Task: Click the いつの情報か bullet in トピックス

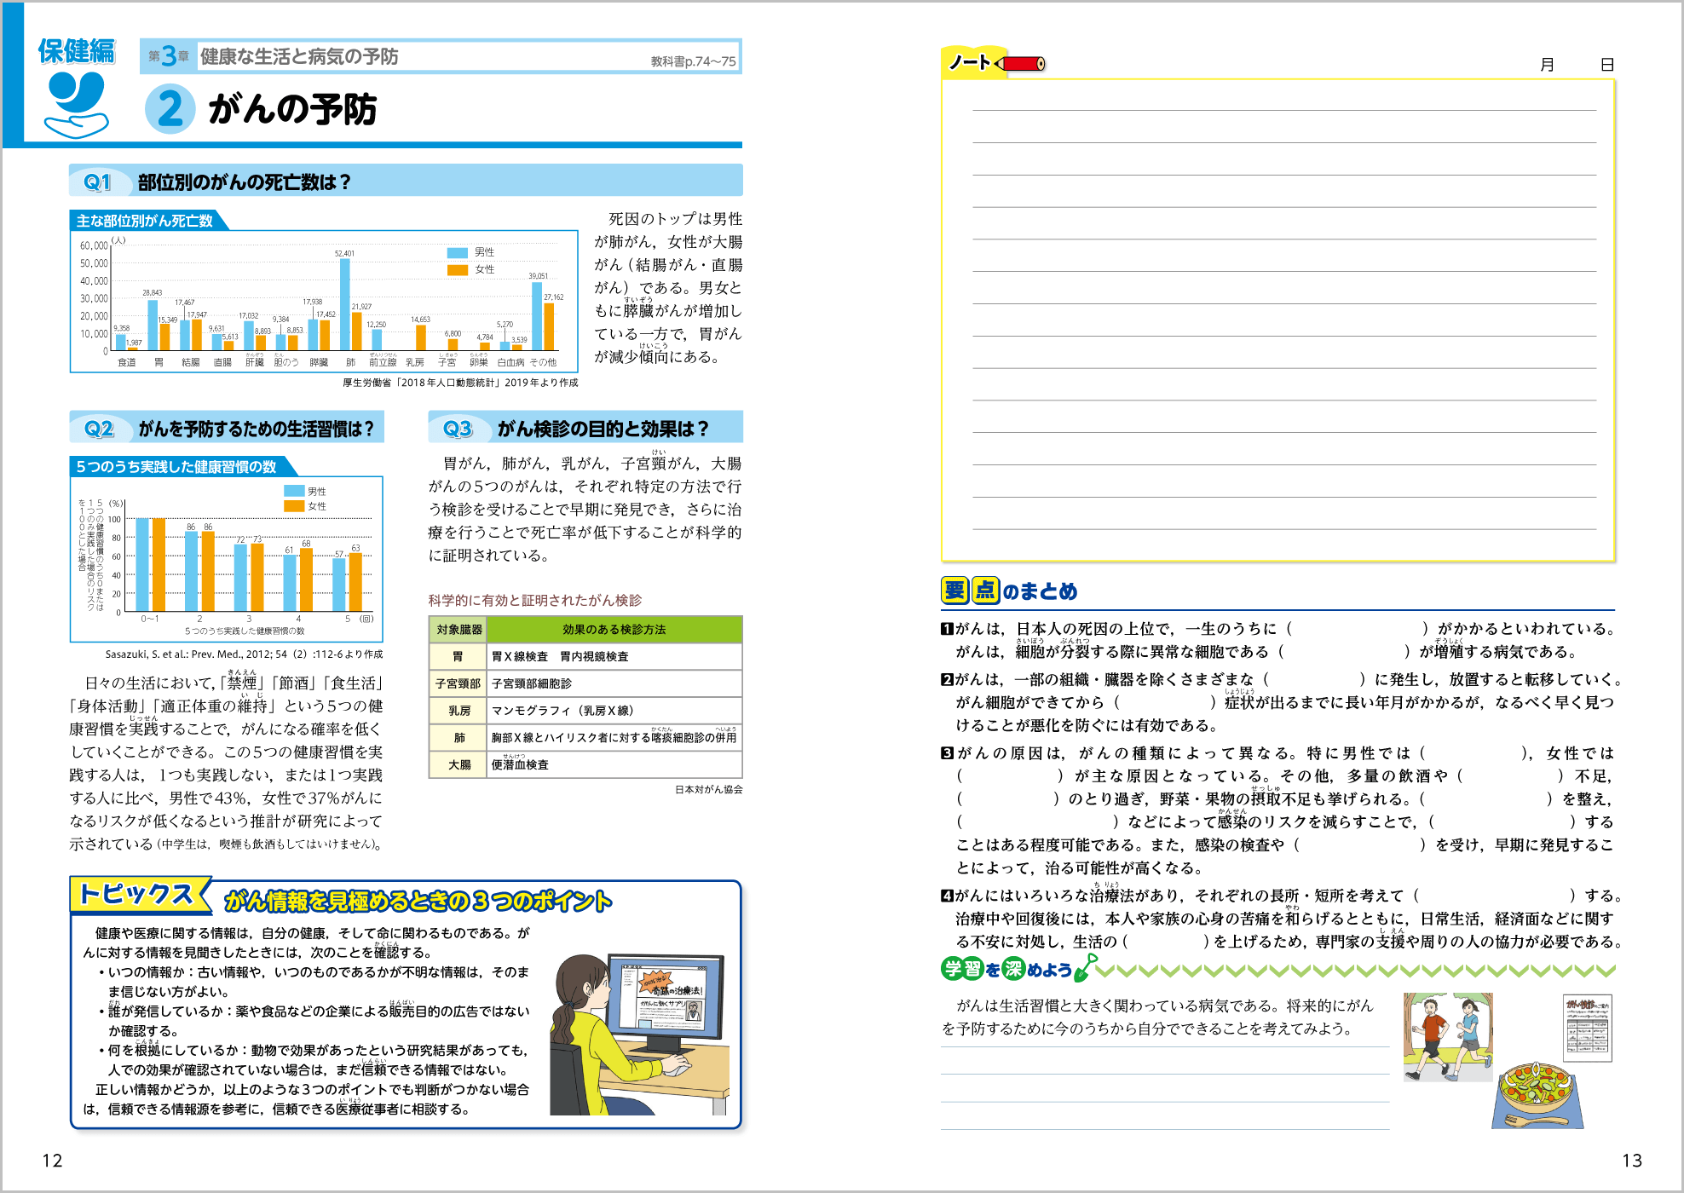Action: [x=314, y=982]
